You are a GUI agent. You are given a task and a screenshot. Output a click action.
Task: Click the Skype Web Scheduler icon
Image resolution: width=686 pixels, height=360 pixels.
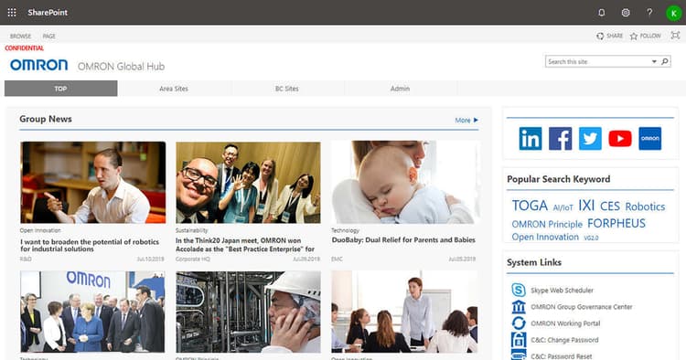[519, 290]
